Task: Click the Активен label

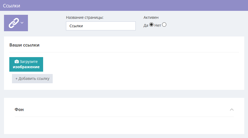Action: tap(151, 17)
